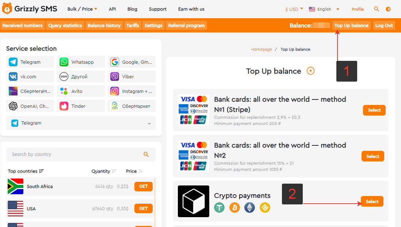Click the Crypto payments cube logo

193,201
